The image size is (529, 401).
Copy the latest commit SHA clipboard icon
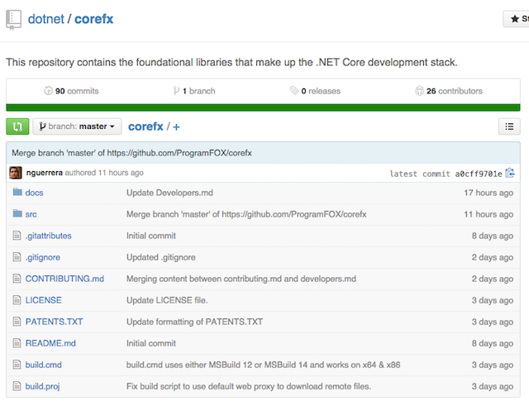pyautogui.click(x=510, y=173)
